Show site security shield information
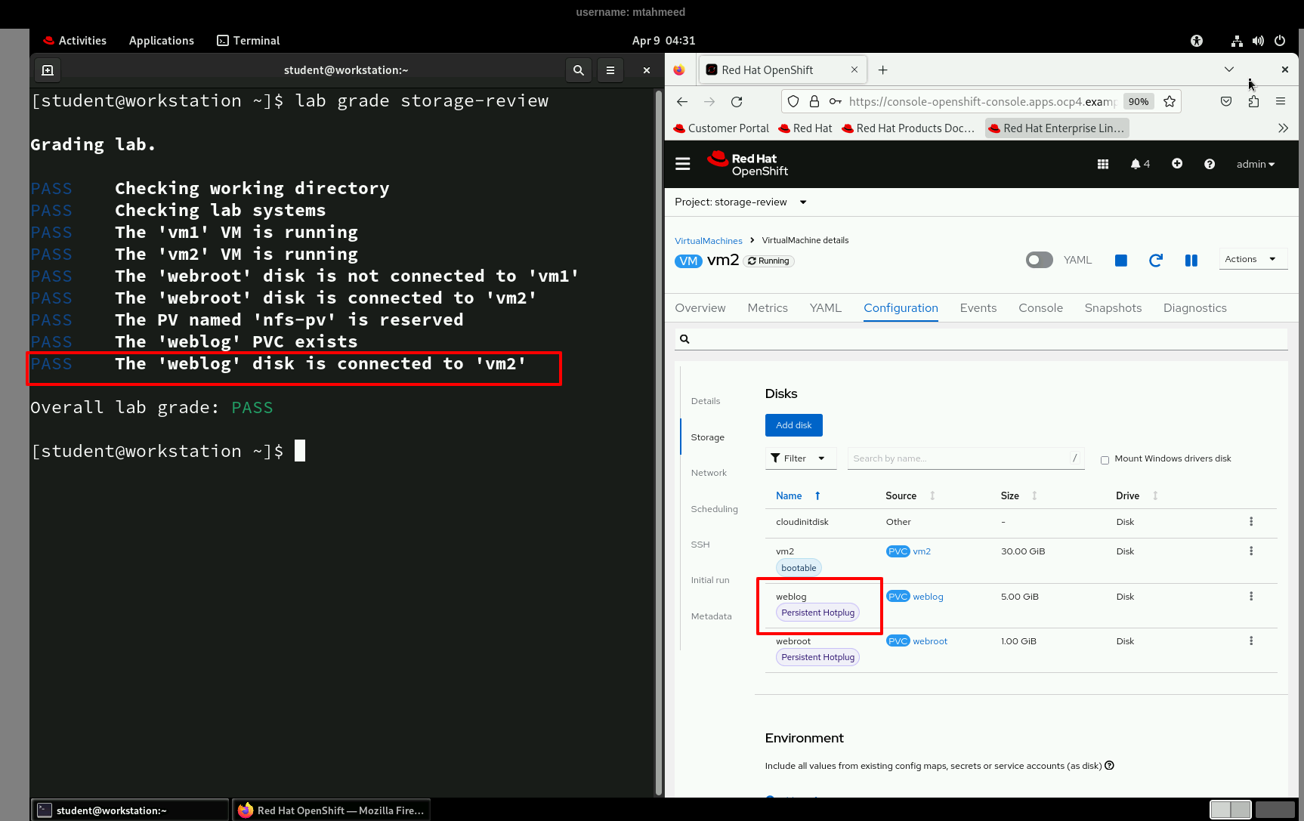The height and width of the screenshot is (821, 1304). coord(793,101)
